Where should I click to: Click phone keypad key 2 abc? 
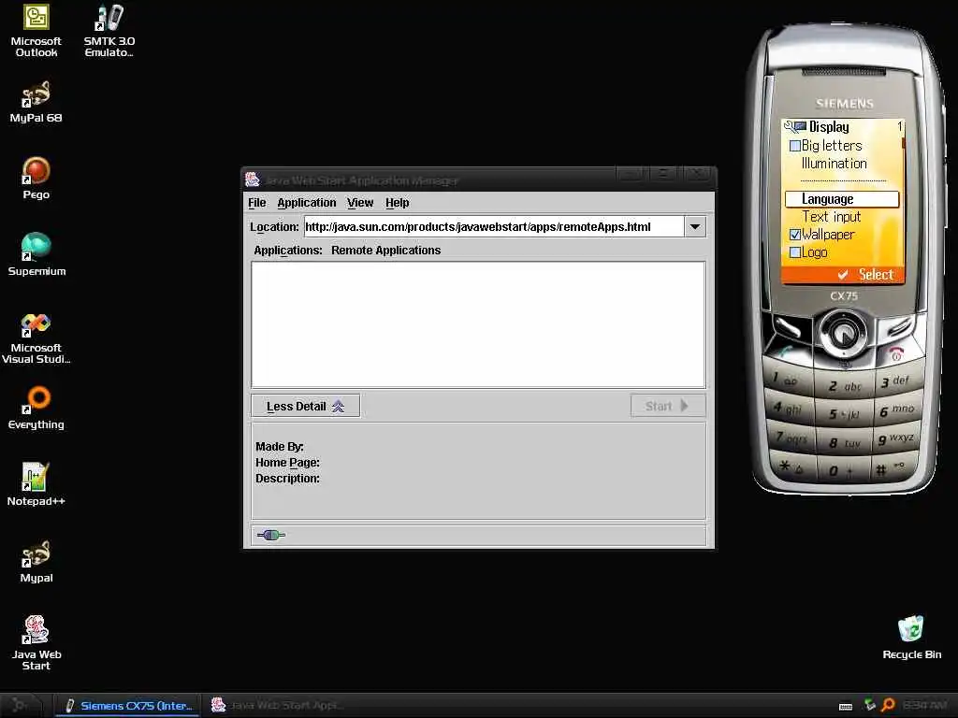845,386
